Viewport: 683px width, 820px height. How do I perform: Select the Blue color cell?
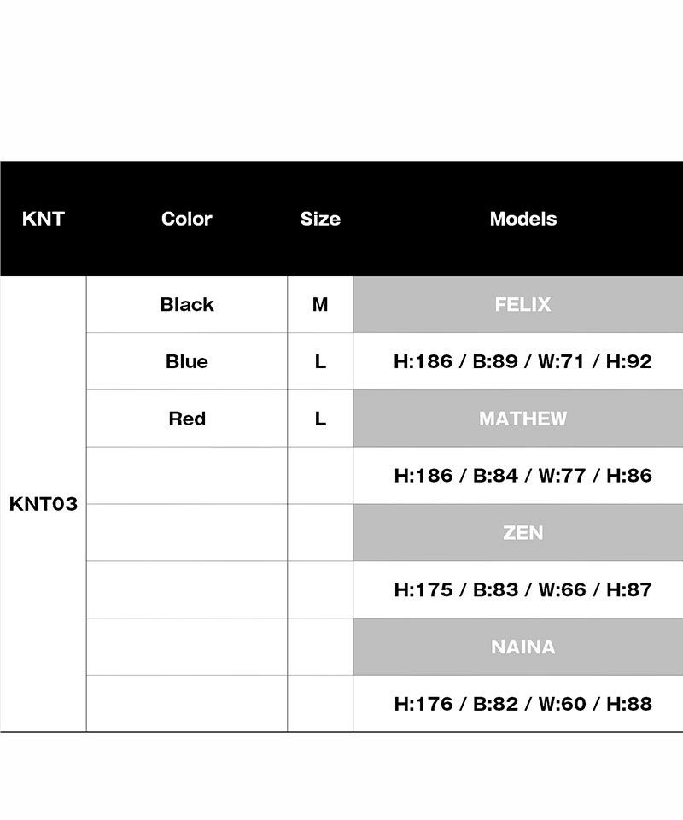coord(187,361)
